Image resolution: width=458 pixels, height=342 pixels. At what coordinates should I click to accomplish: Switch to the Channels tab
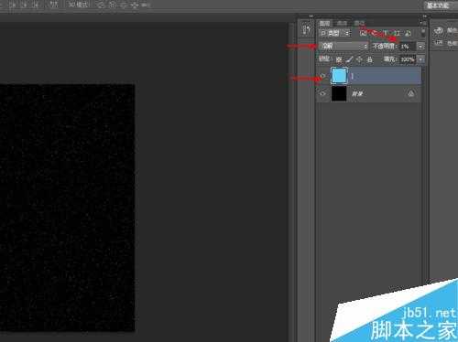click(342, 23)
